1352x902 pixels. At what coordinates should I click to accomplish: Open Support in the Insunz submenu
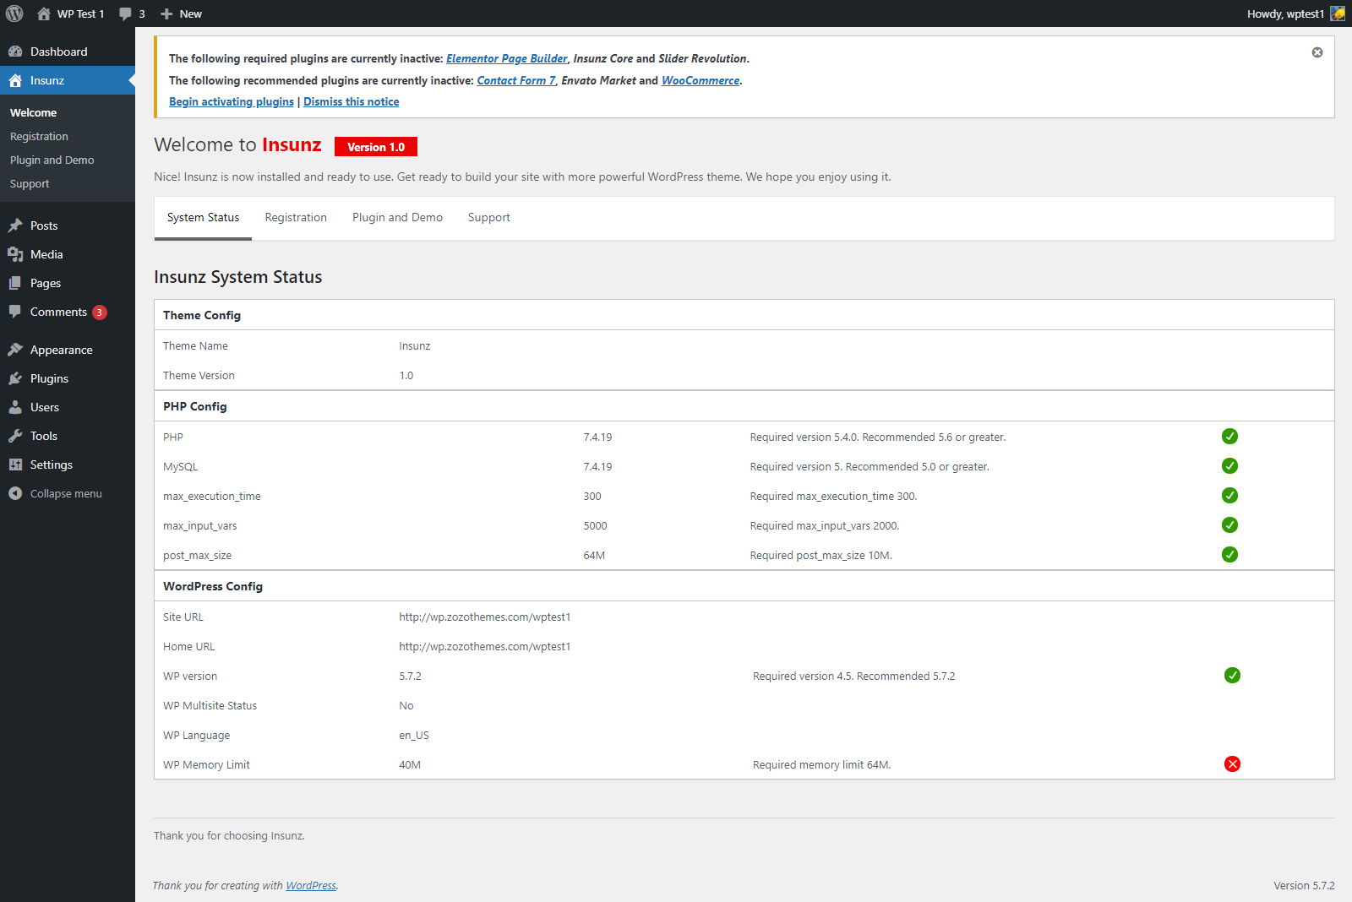30,184
